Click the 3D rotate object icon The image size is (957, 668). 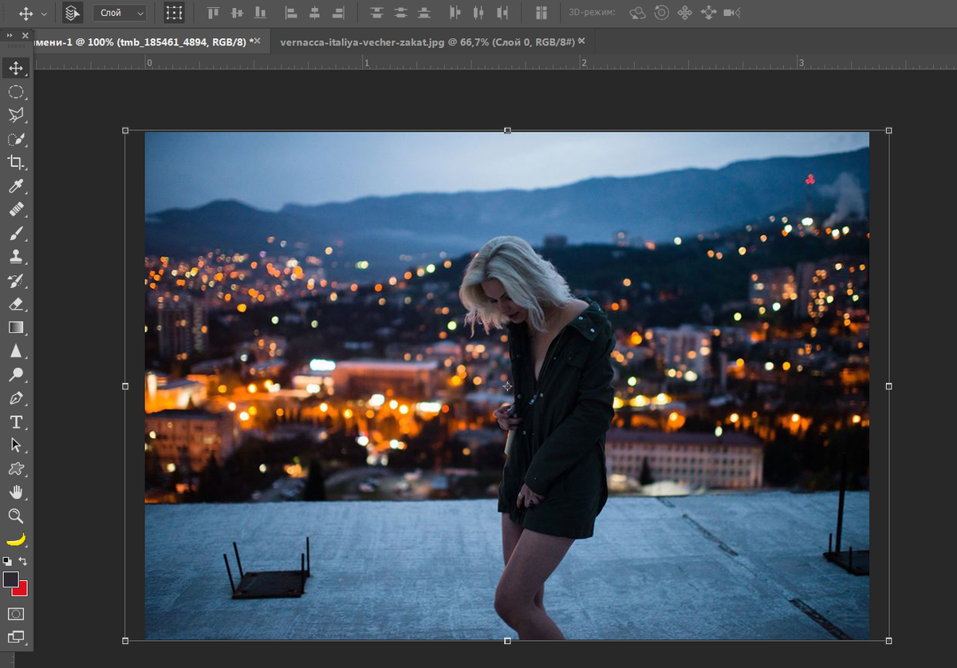coord(637,13)
